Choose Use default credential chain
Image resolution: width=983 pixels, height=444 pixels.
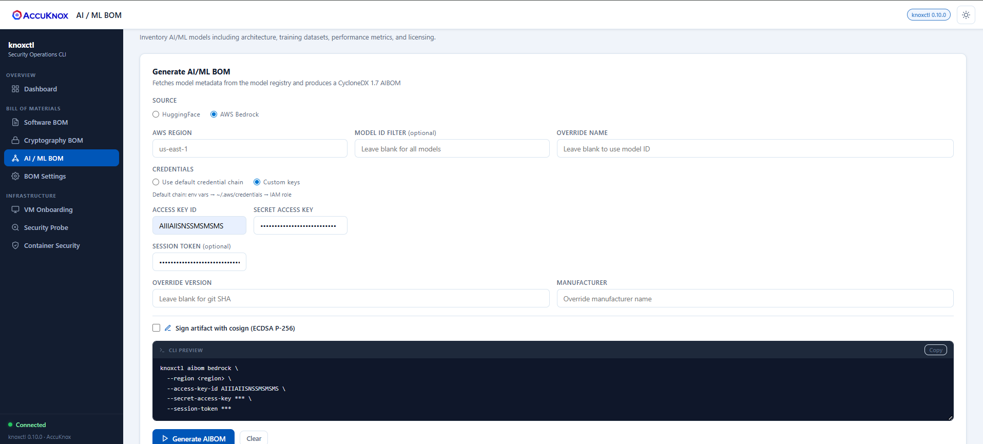coord(156,182)
